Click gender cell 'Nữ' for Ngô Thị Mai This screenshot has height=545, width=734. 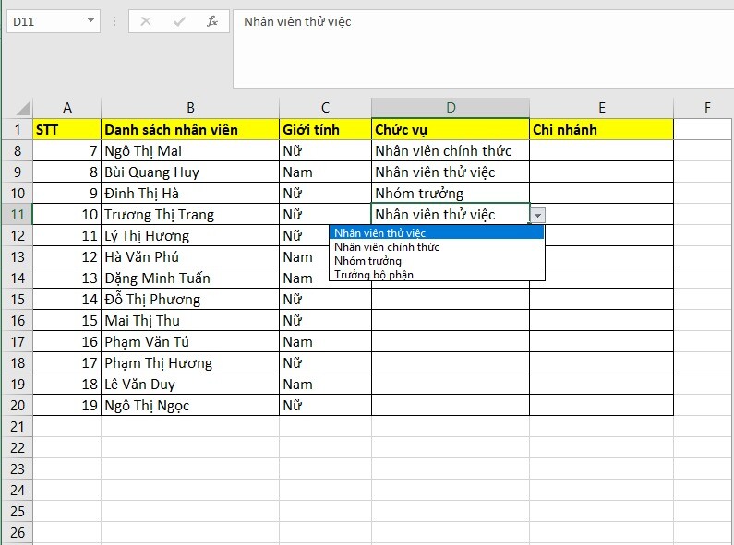[x=325, y=151]
